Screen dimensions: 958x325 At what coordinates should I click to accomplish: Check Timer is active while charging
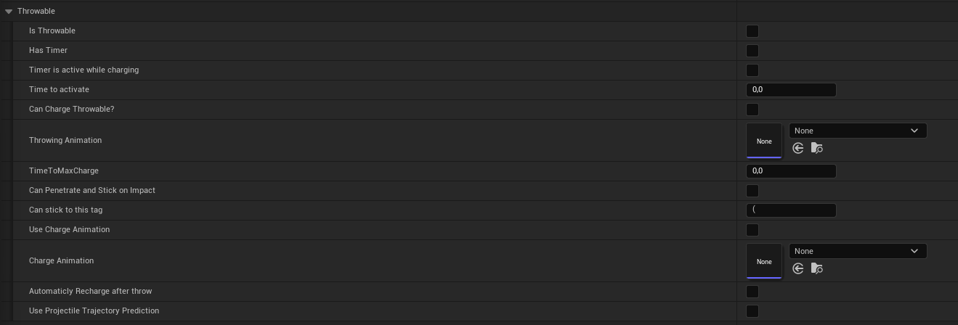click(x=752, y=70)
